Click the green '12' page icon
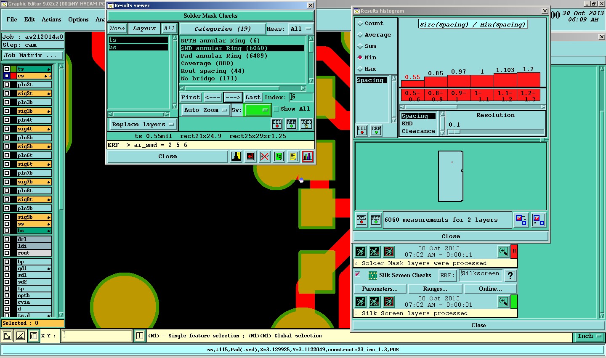 (279, 156)
